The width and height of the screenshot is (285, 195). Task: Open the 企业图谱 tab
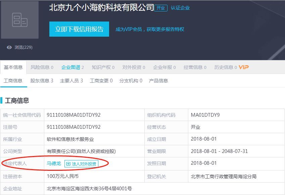tap(73, 67)
